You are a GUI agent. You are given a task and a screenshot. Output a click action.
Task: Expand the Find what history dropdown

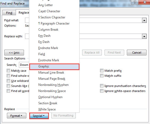click(x=144, y=20)
